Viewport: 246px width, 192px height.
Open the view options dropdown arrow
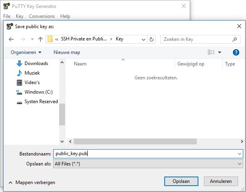[220, 52]
